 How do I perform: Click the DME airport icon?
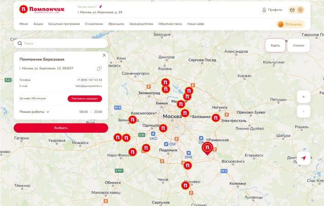click(188, 153)
